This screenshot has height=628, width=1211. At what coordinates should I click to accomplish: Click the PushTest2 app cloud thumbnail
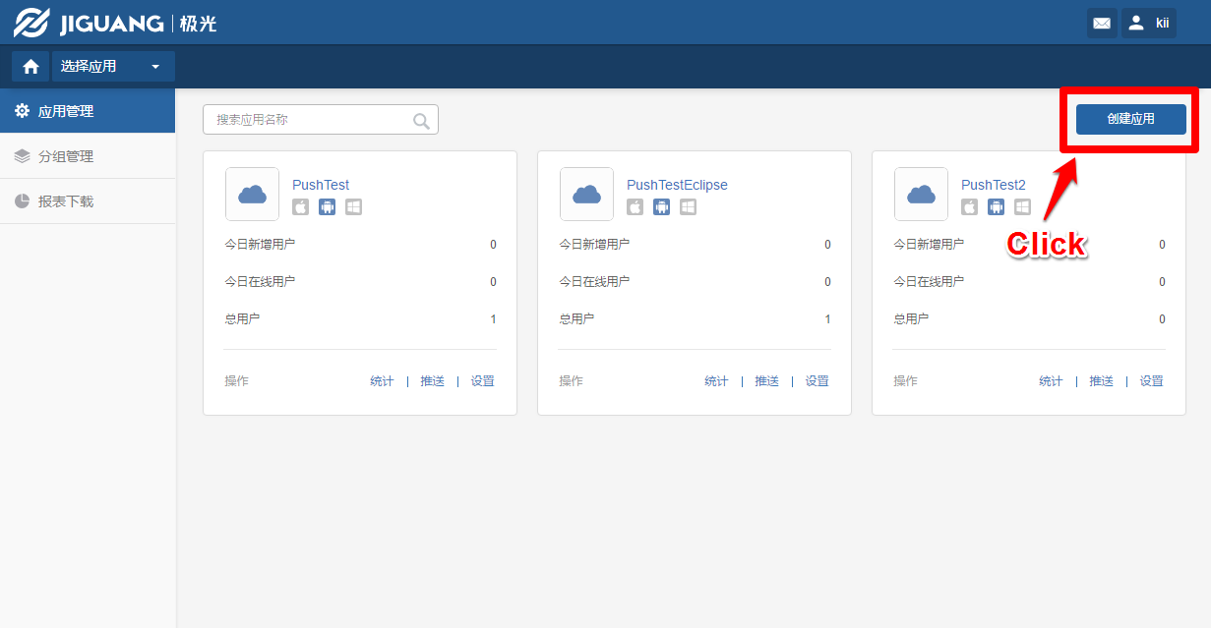click(x=921, y=194)
